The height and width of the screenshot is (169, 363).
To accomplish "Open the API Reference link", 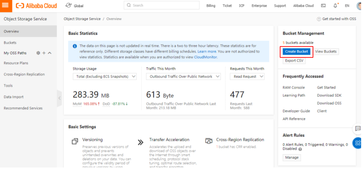I will point(294,119).
